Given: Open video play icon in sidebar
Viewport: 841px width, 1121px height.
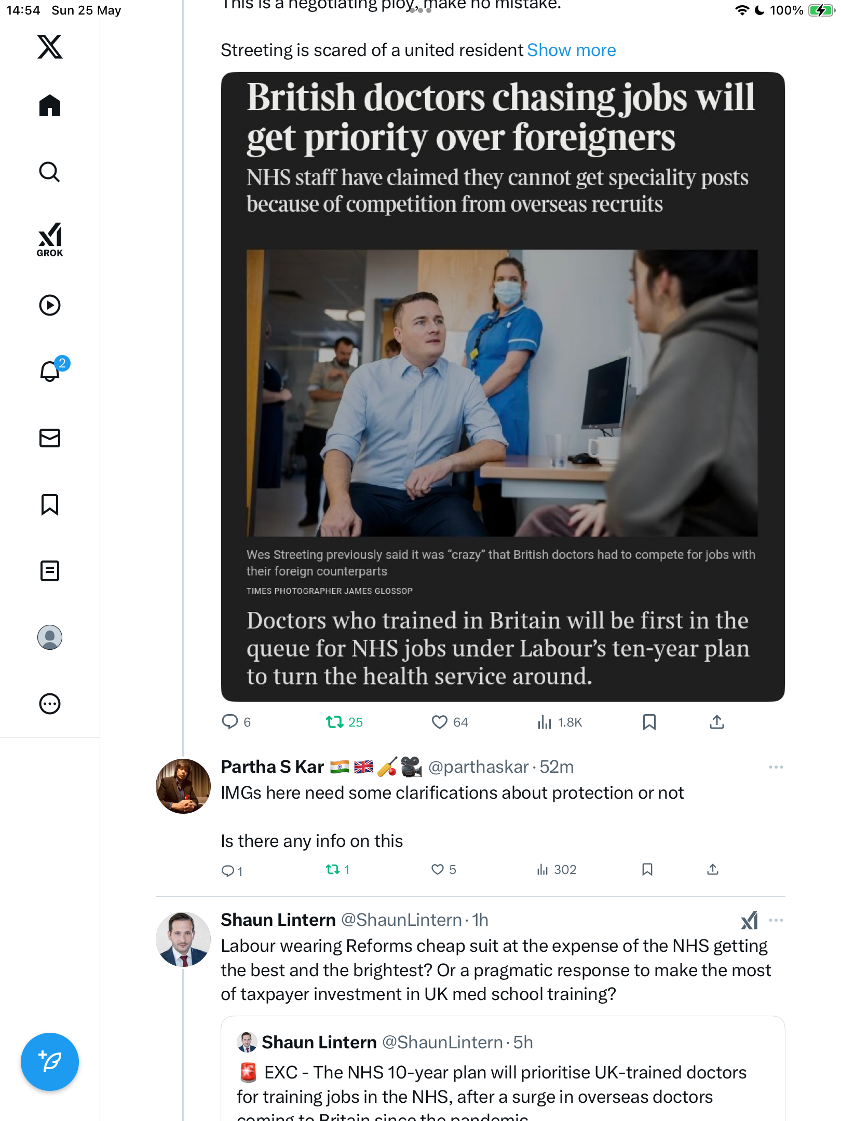Looking at the screenshot, I should 50,305.
